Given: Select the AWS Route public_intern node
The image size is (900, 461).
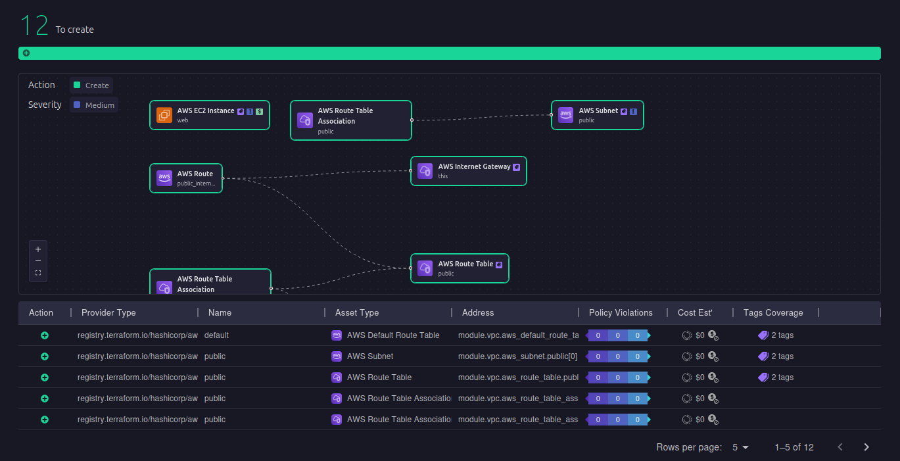Looking at the screenshot, I should point(186,178).
